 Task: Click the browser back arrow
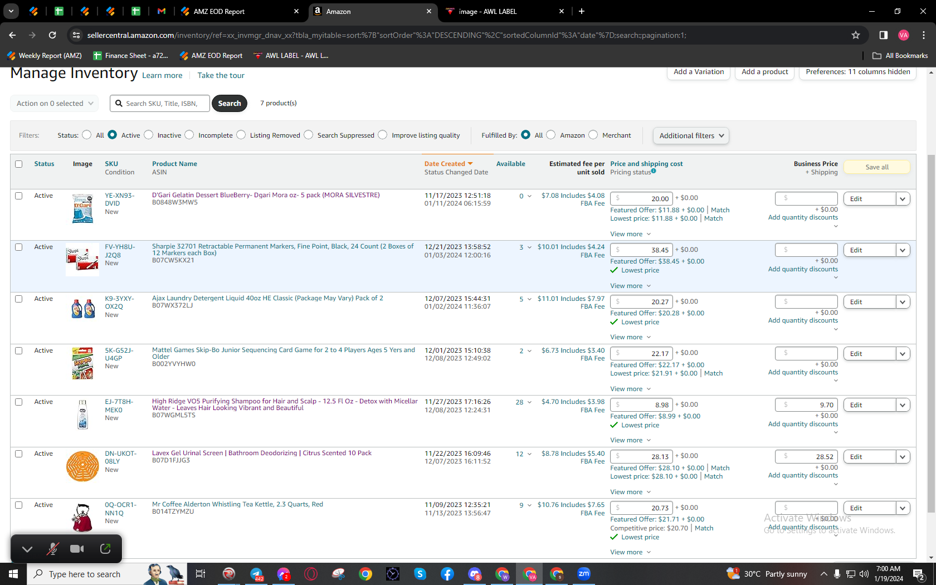point(12,35)
